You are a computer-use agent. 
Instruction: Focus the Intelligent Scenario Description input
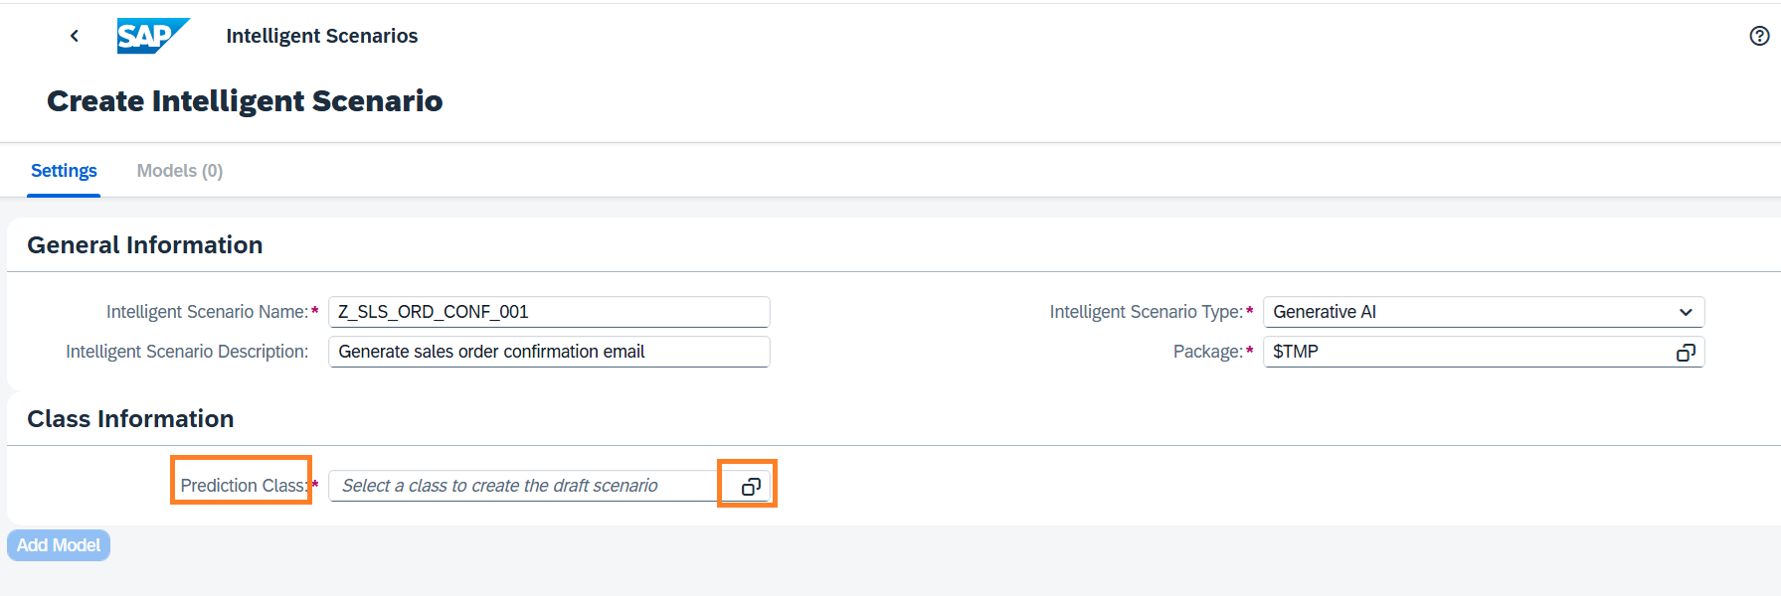[549, 352]
